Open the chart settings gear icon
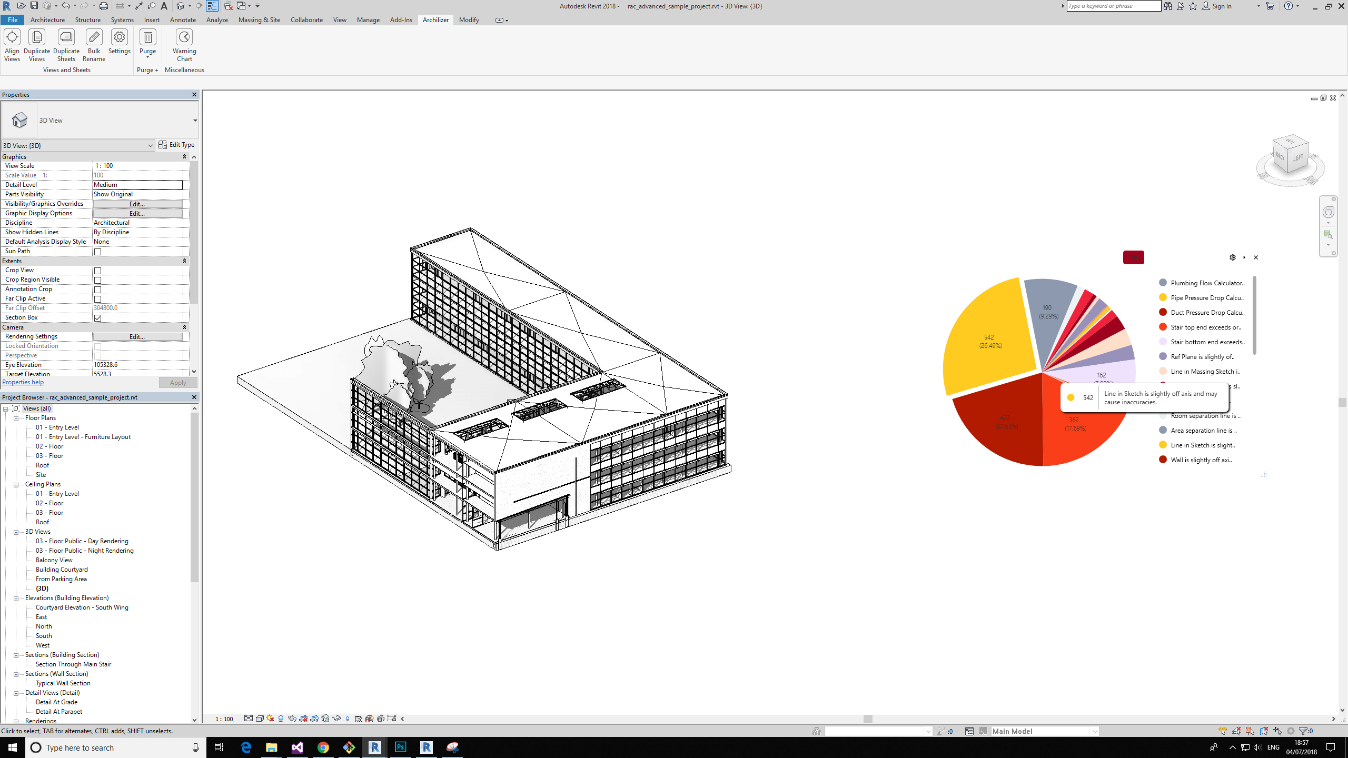1348x758 pixels. [x=1233, y=257]
